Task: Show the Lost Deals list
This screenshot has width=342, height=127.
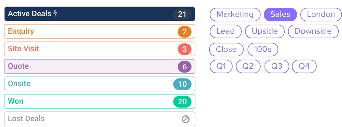Action: 100,119
